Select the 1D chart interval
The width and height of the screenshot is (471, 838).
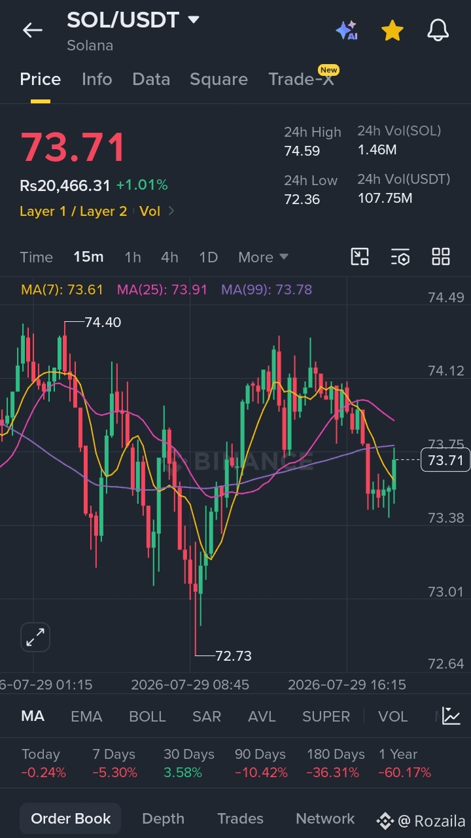208,257
